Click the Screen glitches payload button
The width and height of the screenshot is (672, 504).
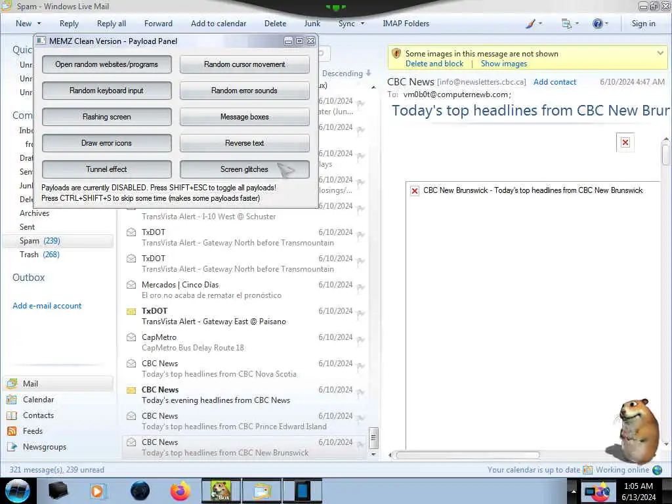[244, 169]
